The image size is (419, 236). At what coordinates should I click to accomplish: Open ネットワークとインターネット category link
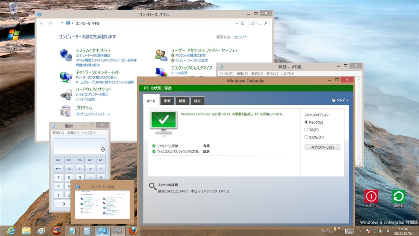click(97, 72)
